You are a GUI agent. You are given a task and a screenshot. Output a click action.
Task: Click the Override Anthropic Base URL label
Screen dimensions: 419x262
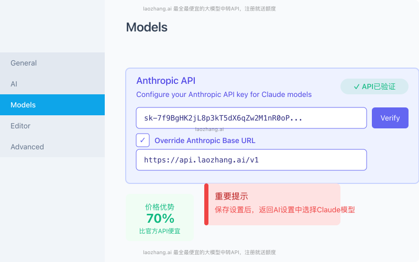point(205,140)
